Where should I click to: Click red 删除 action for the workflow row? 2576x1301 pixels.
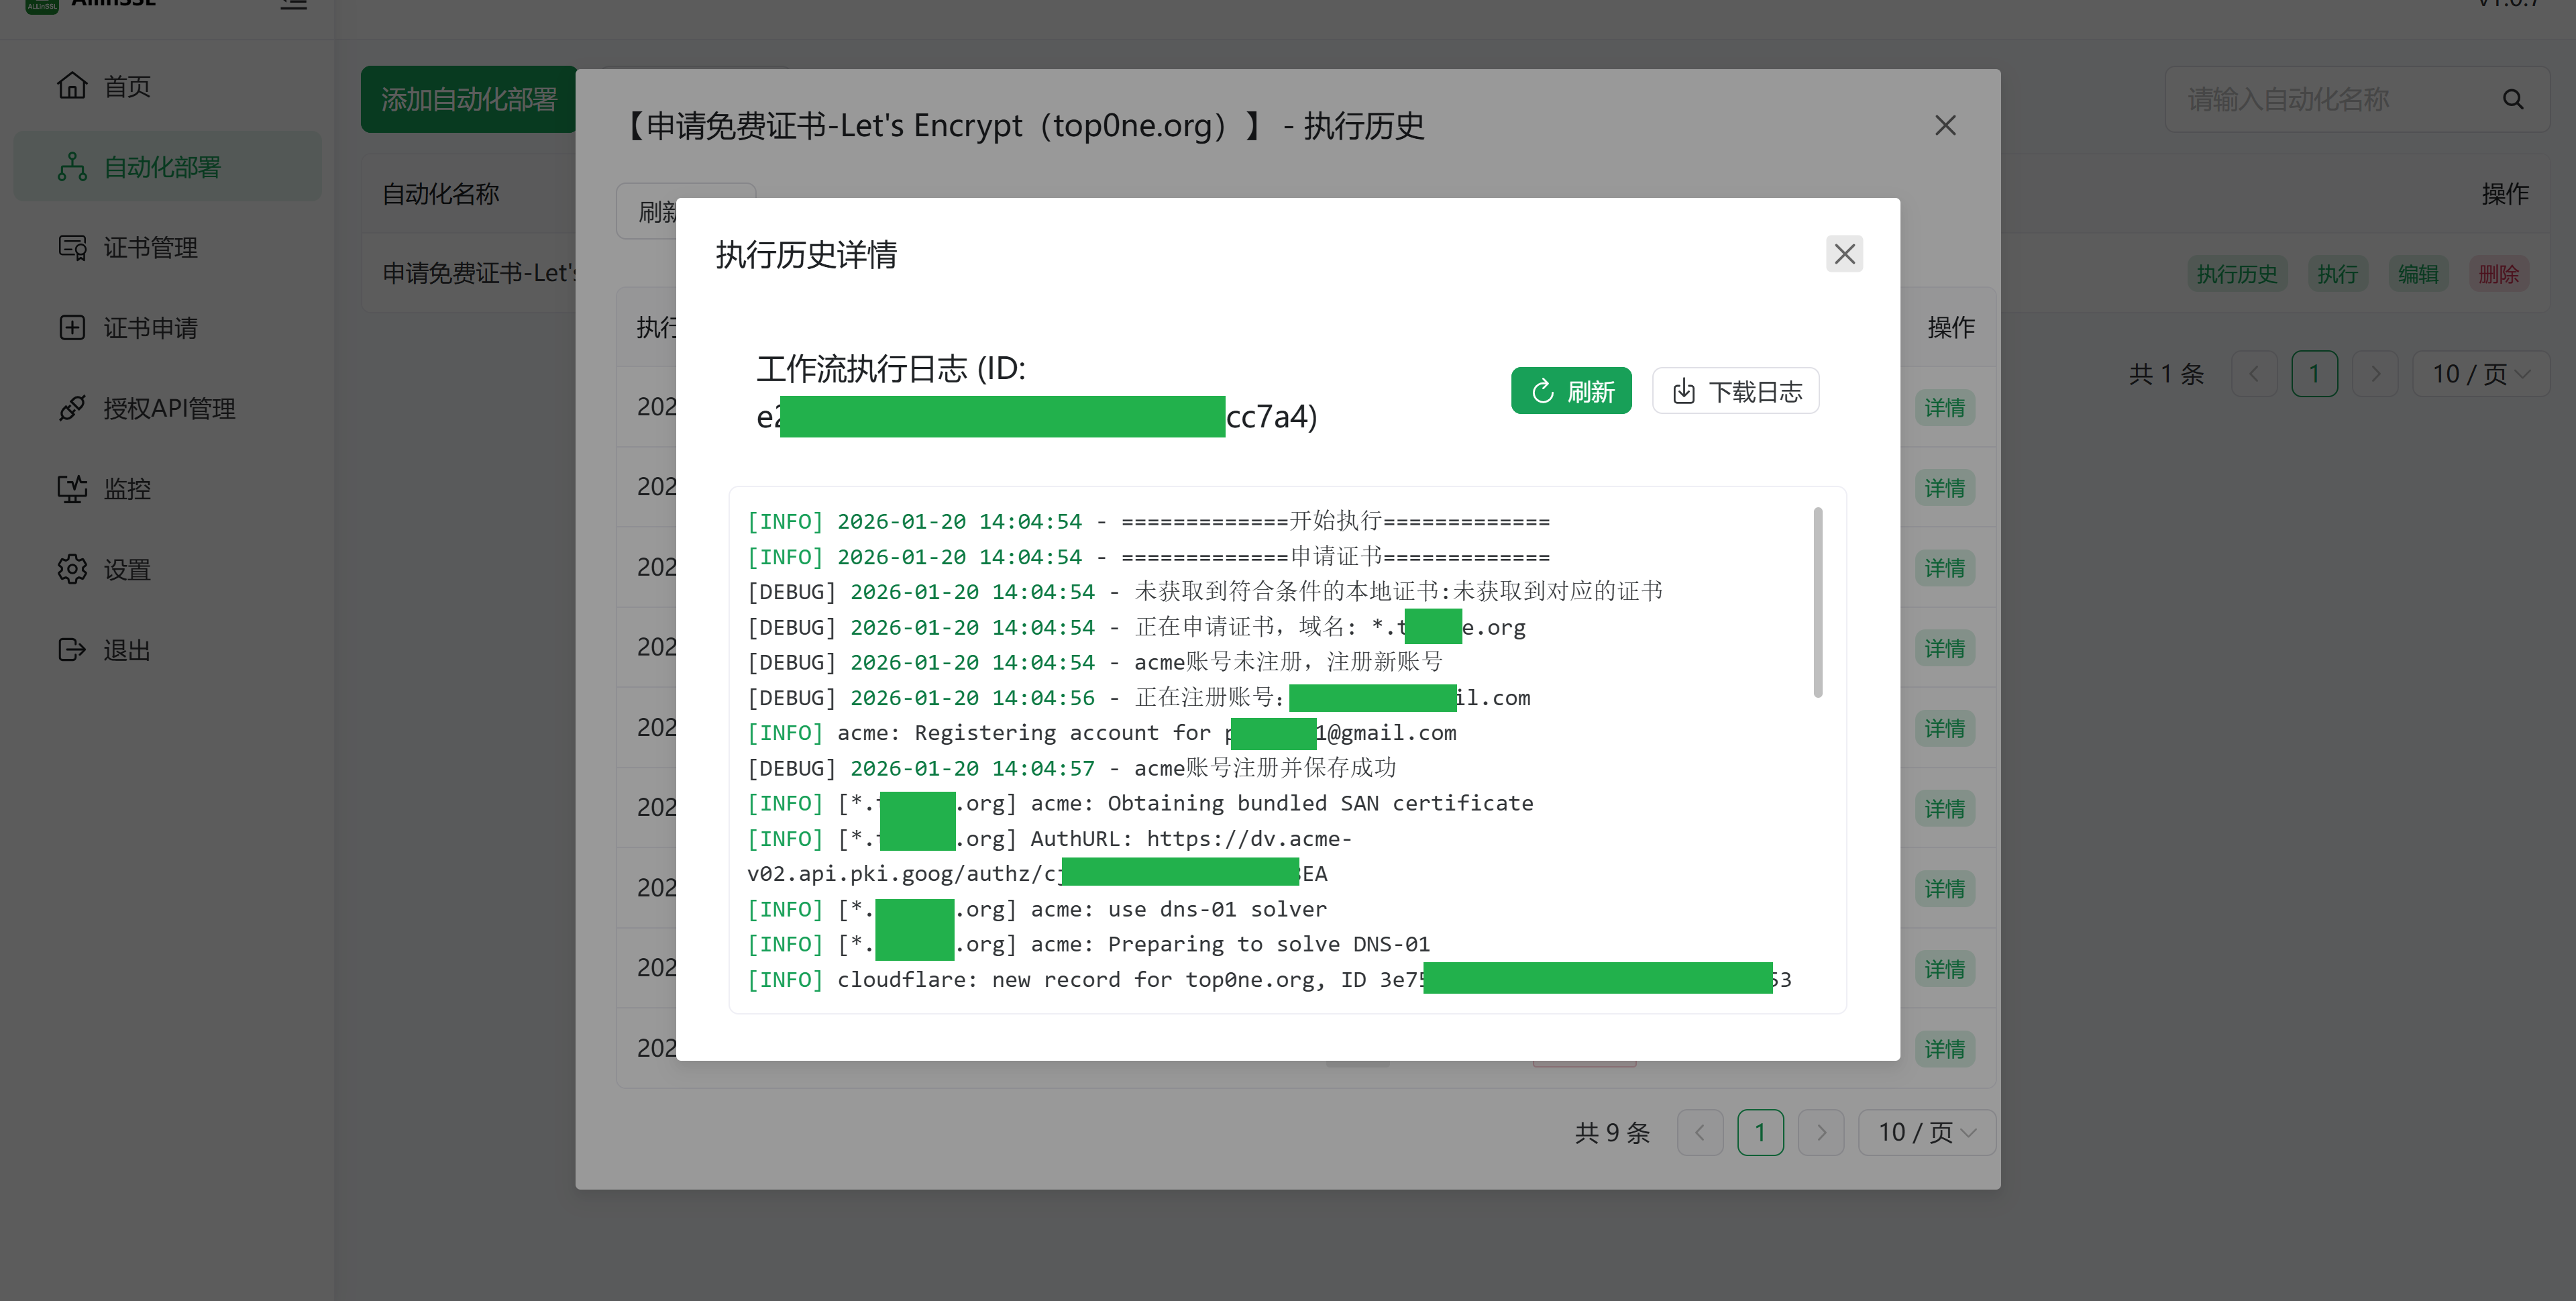pyautogui.click(x=2498, y=274)
